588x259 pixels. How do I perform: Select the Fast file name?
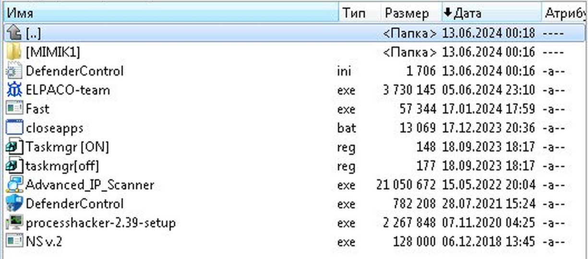(37, 109)
